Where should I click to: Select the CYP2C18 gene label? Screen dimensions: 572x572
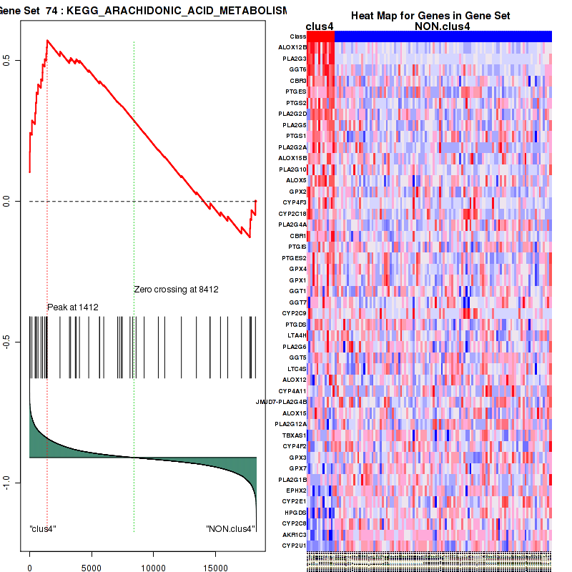(x=292, y=213)
